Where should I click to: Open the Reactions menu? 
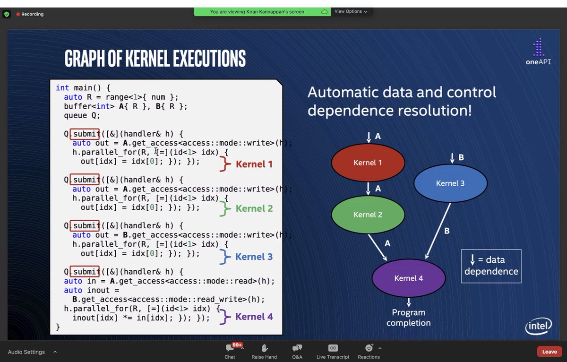369,351
